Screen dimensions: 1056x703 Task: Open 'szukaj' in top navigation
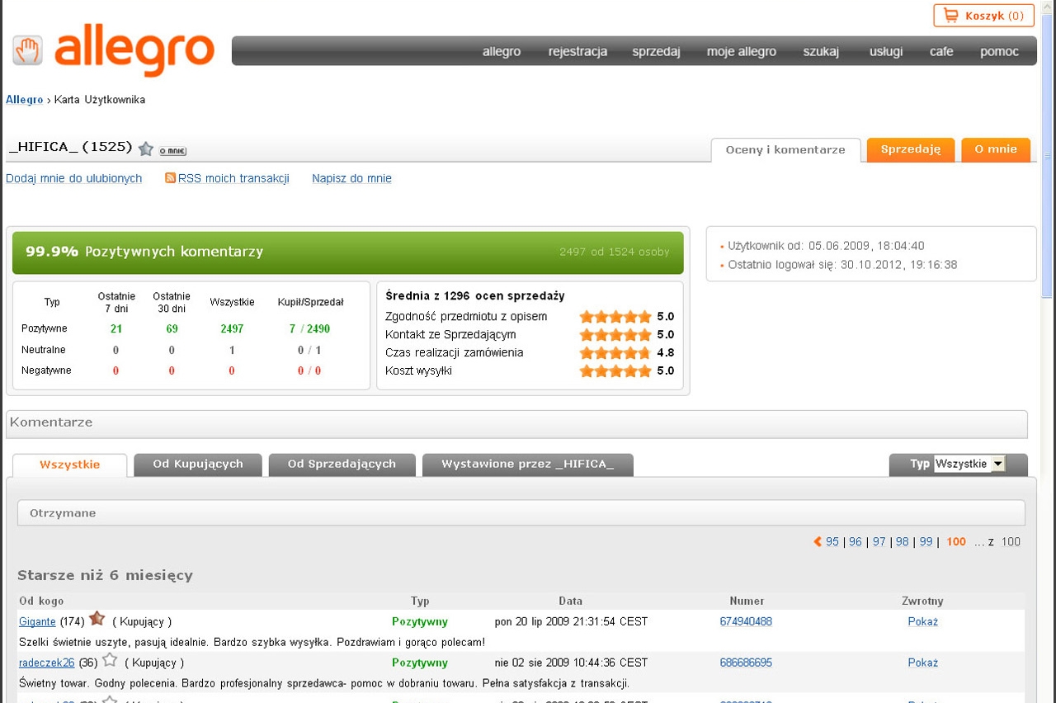coord(821,51)
